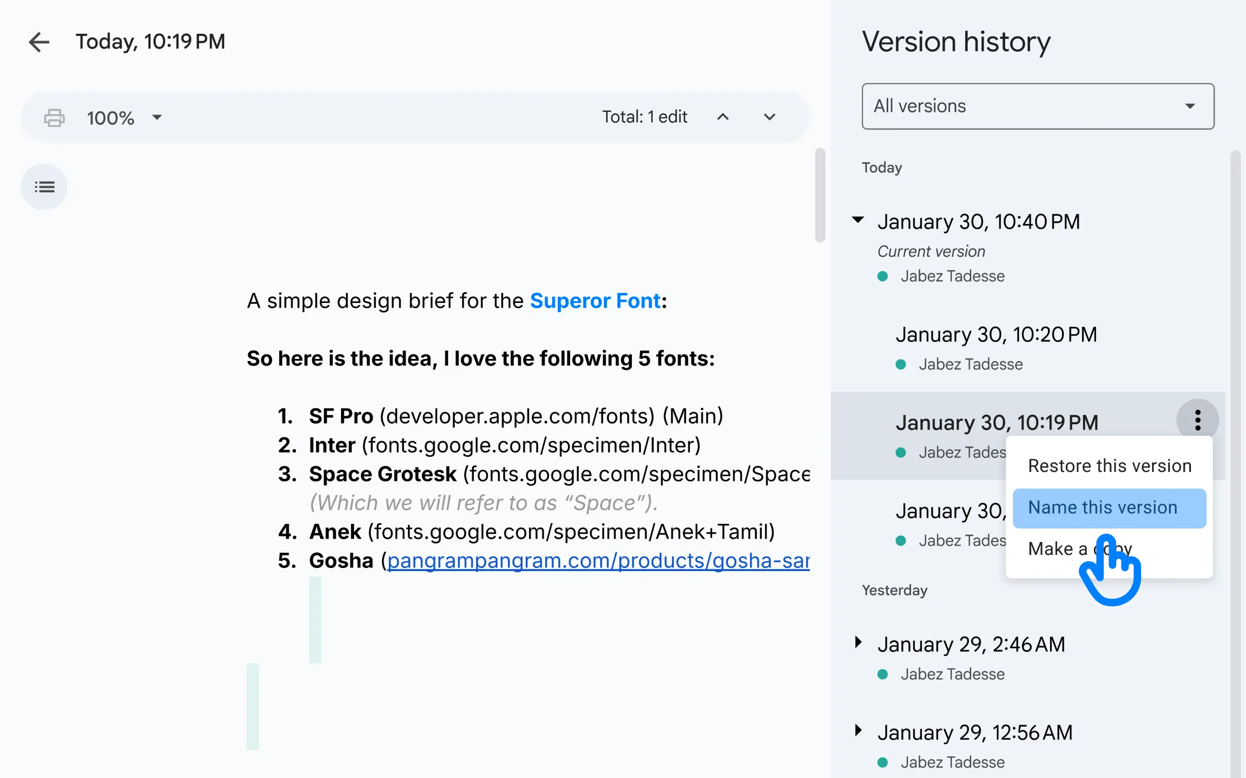Click the Superor Font blue text

[x=595, y=301]
